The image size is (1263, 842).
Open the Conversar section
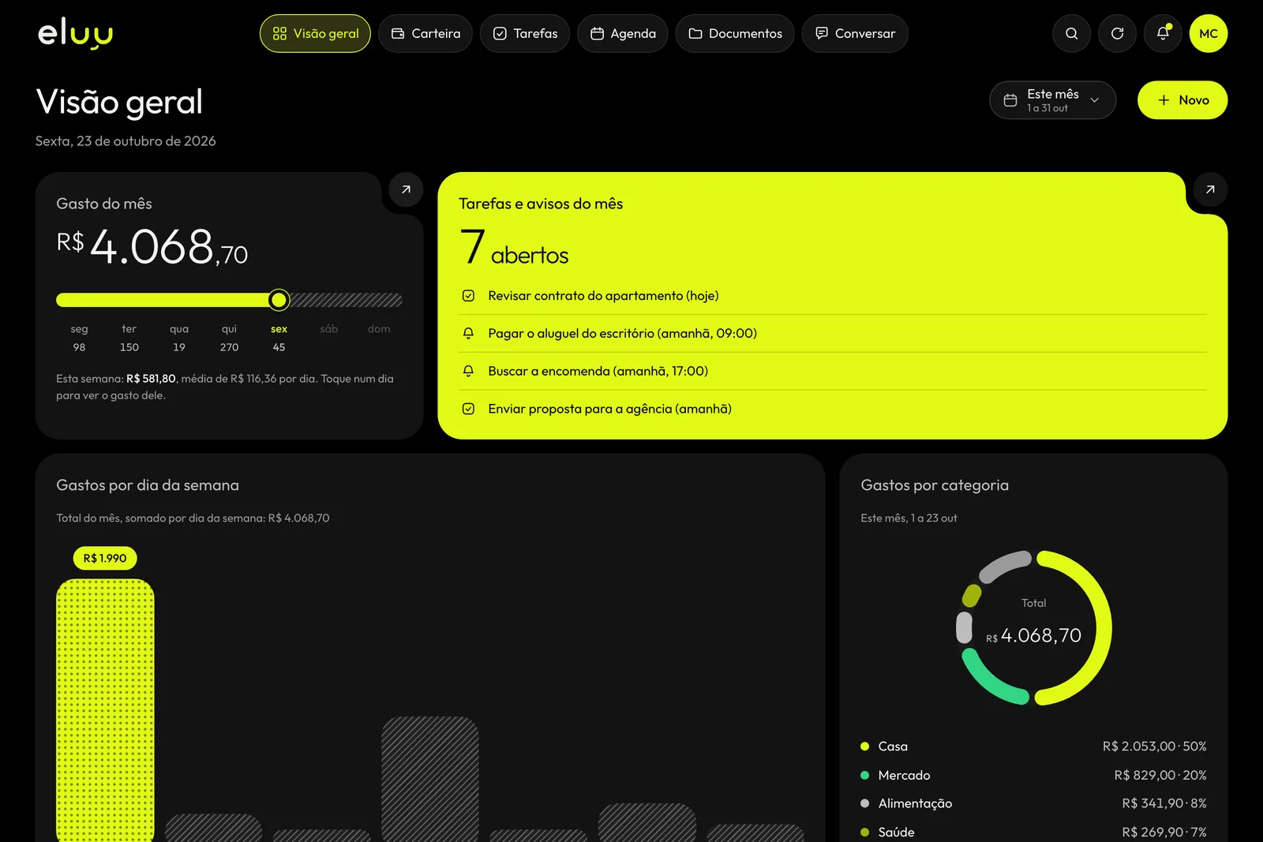855,34
